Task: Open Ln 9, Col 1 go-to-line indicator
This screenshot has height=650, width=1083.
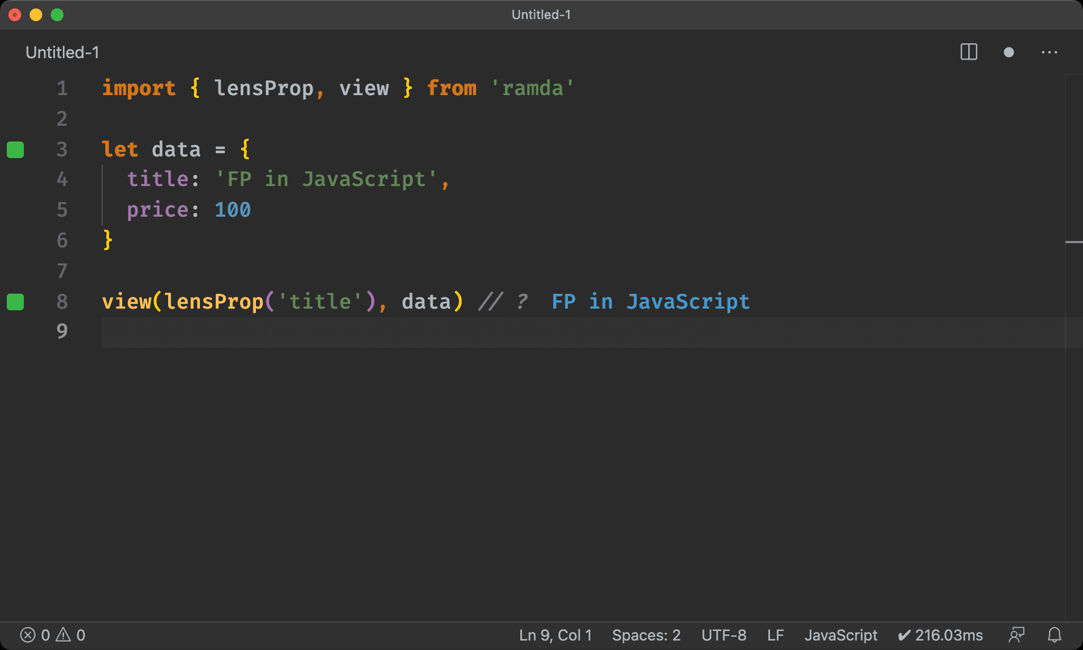Action: point(555,635)
